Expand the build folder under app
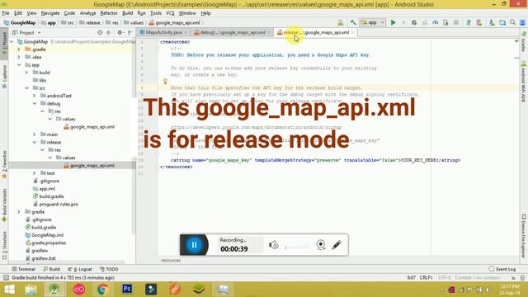Image resolution: width=528 pixels, height=297 pixels. (27, 73)
